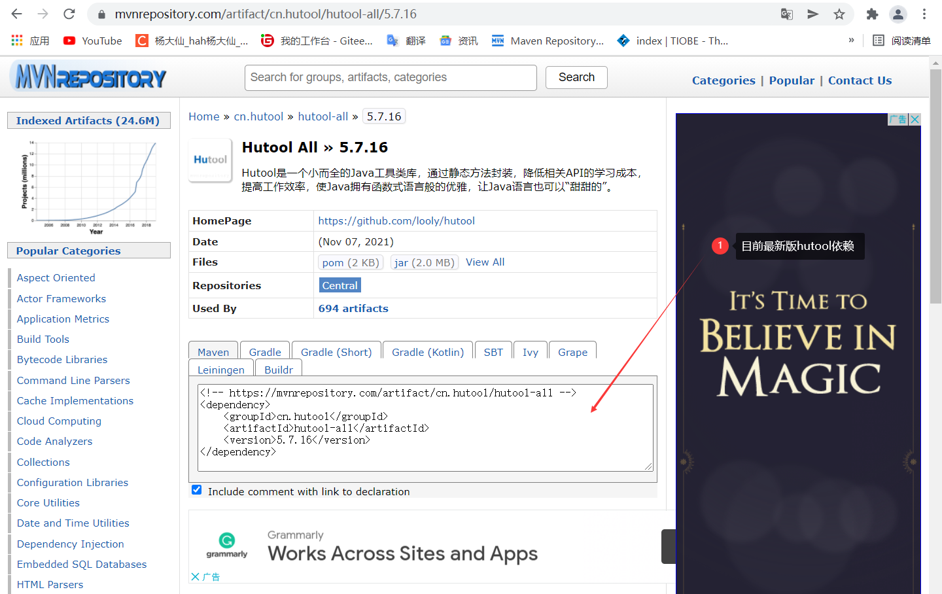Open hutool-all breadcrumb
Image resolution: width=942 pixels, height=594 pixels.
click(323, 116)
